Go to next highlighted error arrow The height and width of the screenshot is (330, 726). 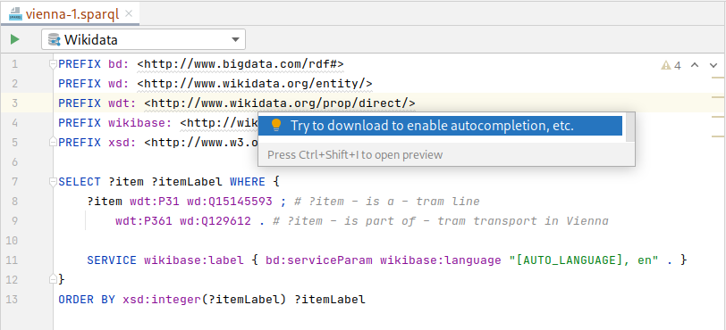[713, 65]
